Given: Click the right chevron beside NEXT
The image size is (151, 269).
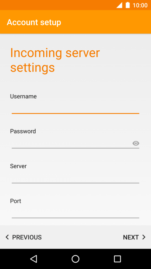Looking at the screenshot, I should [144, 237].
